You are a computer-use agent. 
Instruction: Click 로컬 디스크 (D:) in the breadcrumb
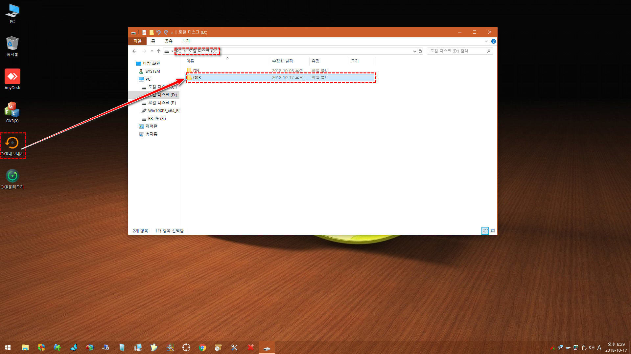[203, 51]
